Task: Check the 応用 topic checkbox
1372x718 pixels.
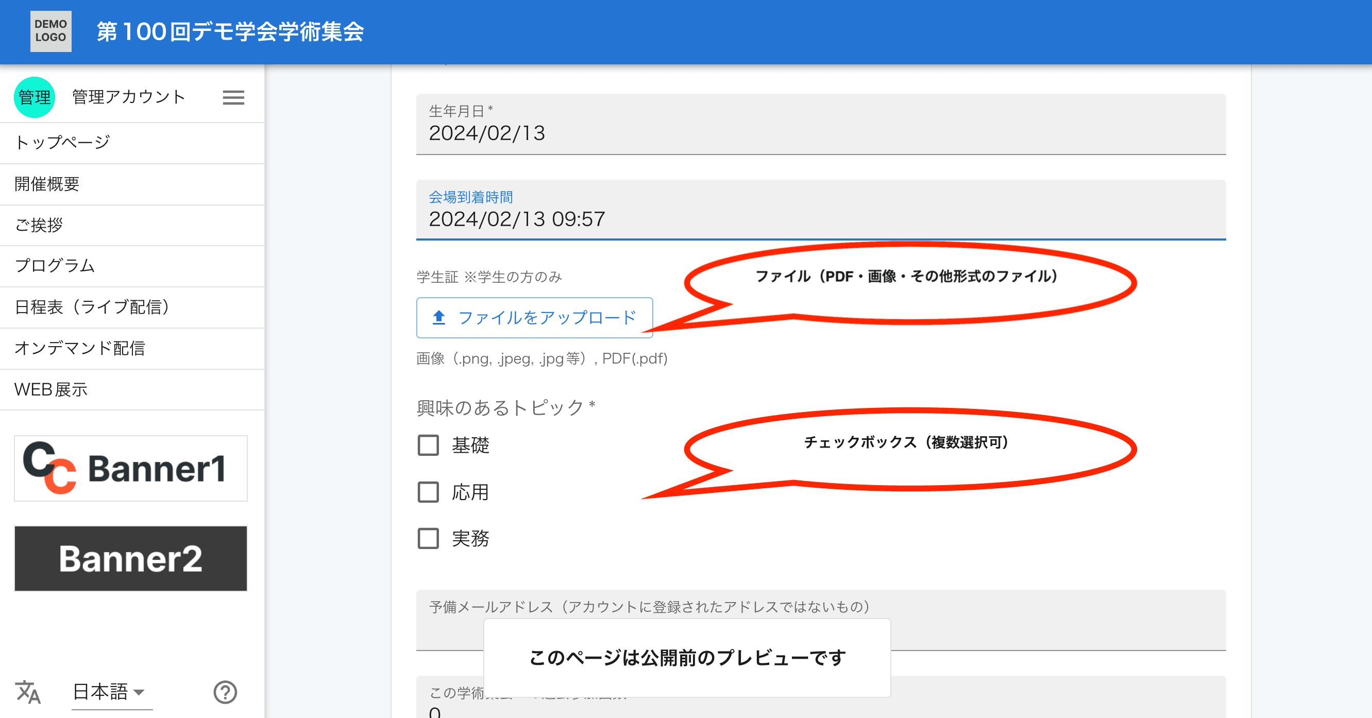Action: point(428,492)
